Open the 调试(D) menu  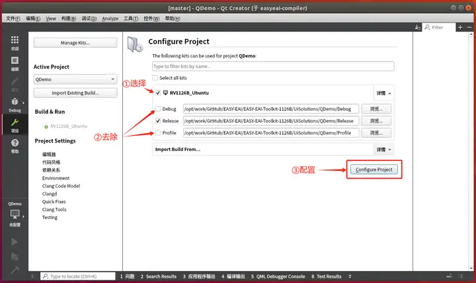tap(89, 18)
